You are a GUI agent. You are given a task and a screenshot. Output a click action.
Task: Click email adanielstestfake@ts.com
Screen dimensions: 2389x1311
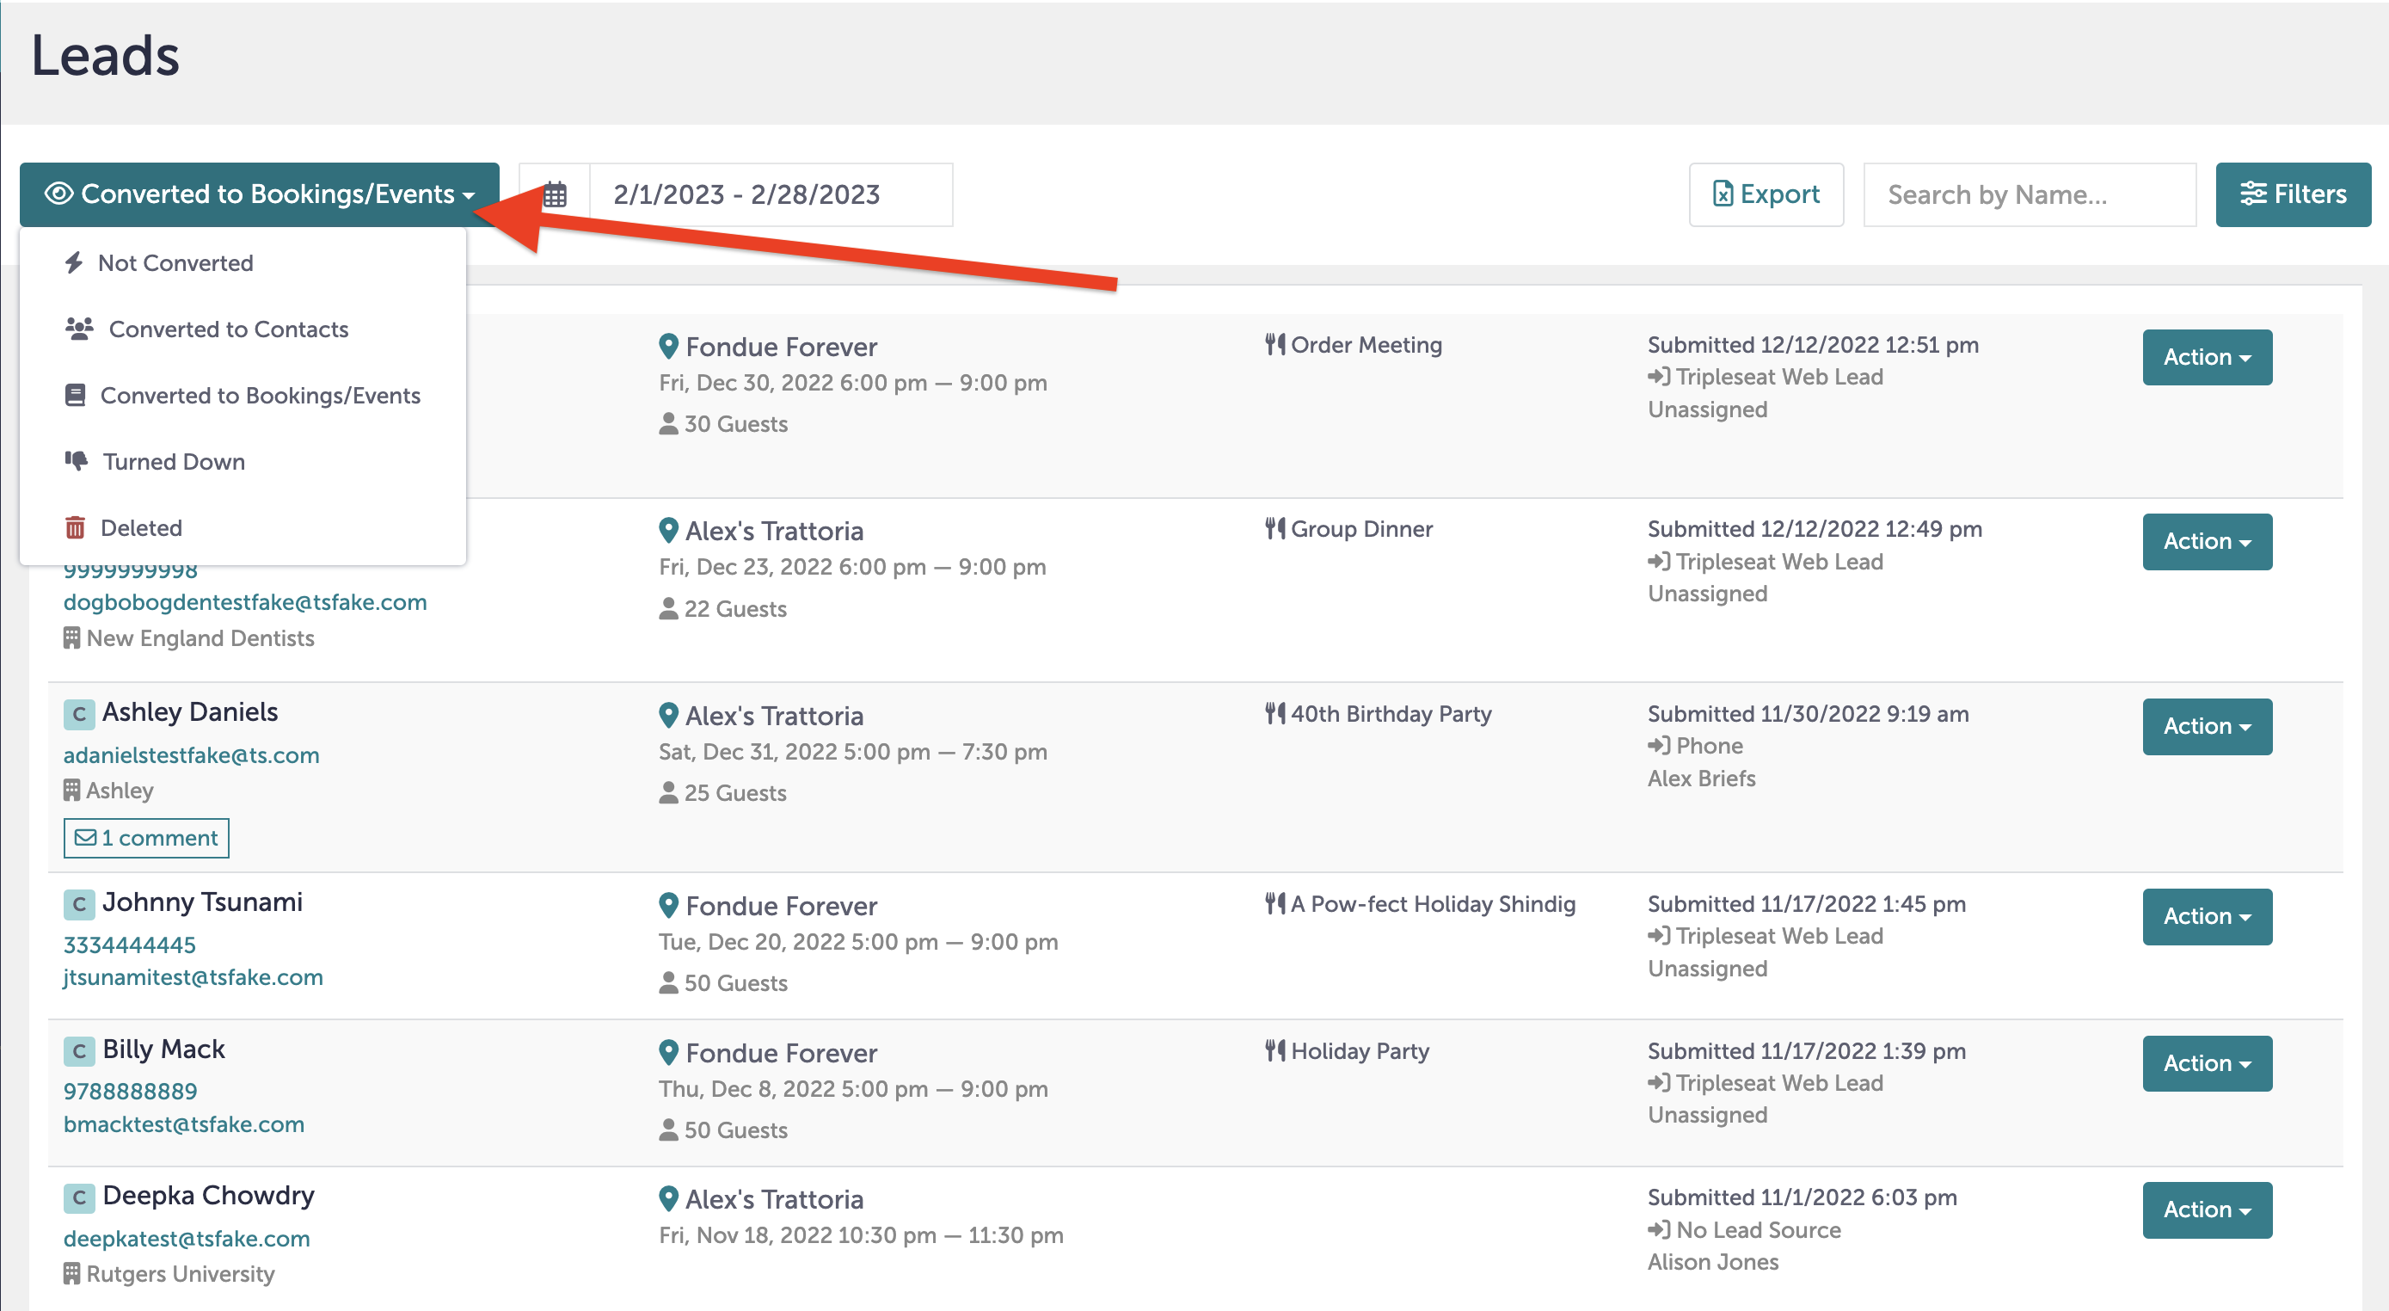click(191, 755)
